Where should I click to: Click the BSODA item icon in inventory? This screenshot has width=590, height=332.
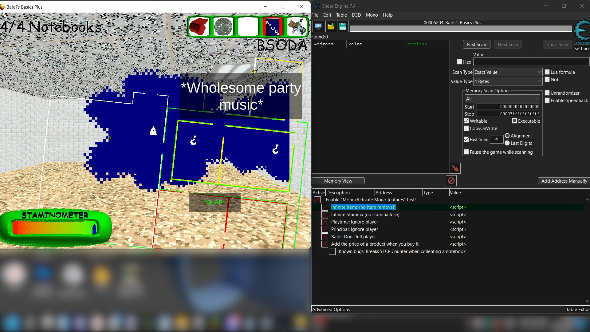[272, 26]
